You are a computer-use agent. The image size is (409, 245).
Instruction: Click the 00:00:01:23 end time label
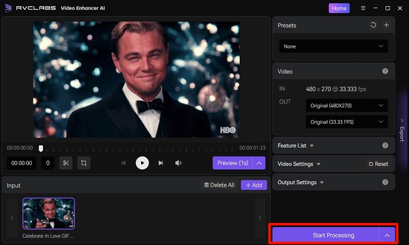pos(252,148)
